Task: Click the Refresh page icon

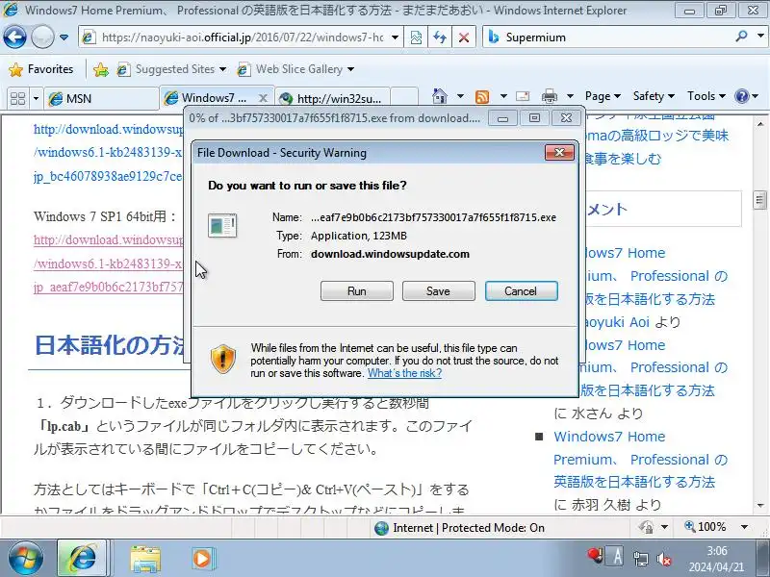Action: 440,38
